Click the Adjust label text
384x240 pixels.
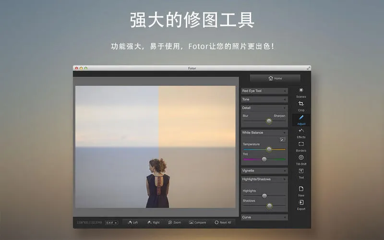pyautogui.click(x=301, y=124)
